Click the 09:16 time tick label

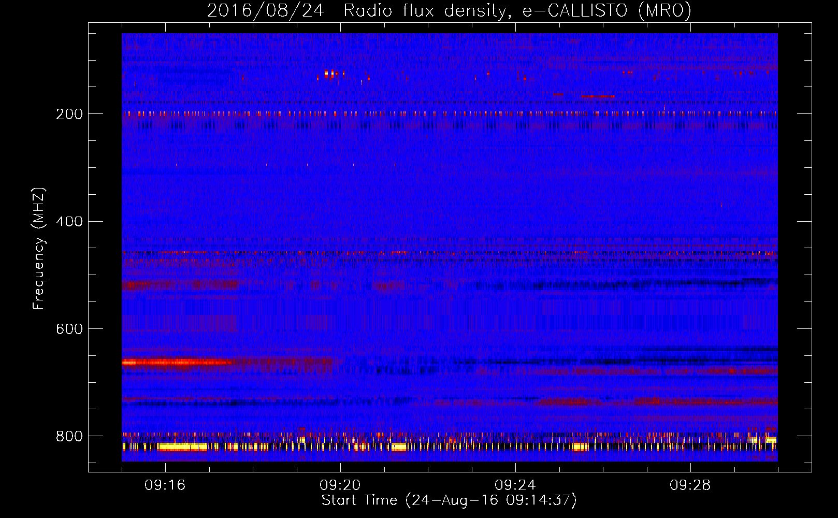[165, 485]
